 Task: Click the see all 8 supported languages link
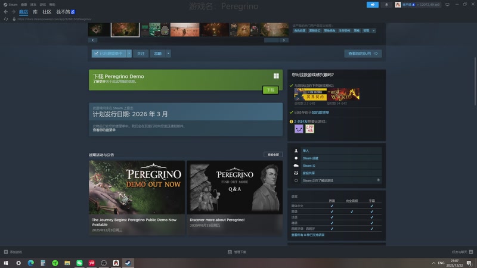coord(308,235)
